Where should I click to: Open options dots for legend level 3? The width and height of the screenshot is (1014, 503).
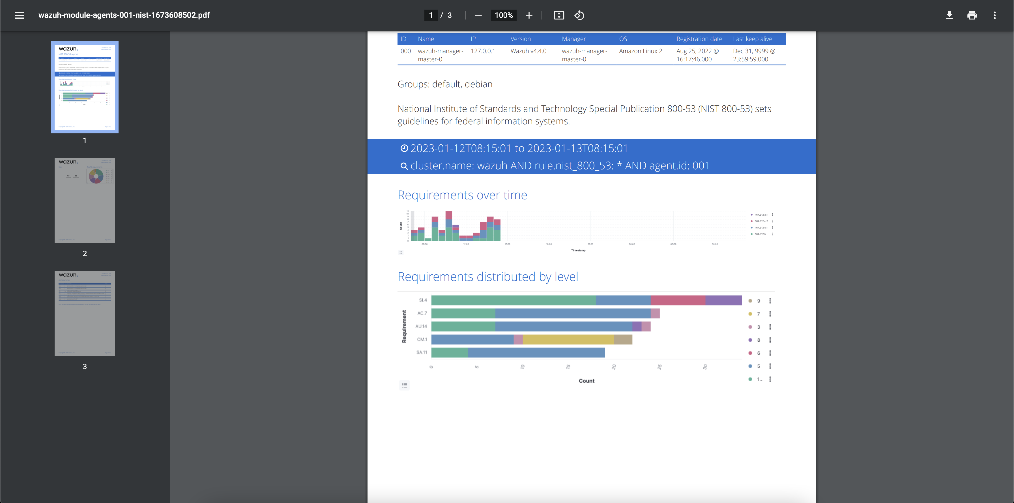pos(770,327)
